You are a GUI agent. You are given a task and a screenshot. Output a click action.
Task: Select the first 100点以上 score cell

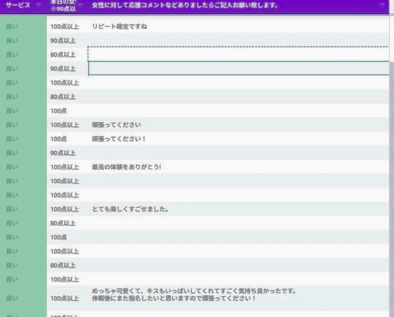(x=65, y=27)
